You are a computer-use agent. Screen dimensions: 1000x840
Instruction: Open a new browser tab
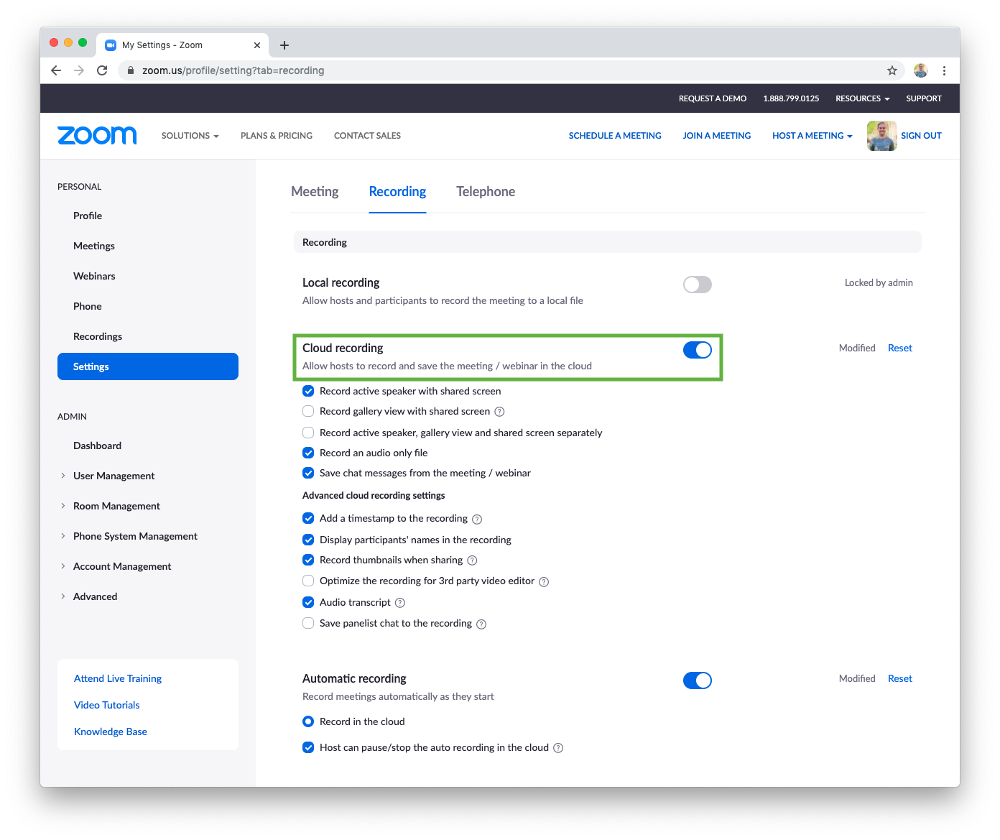(x=284, y=45)
